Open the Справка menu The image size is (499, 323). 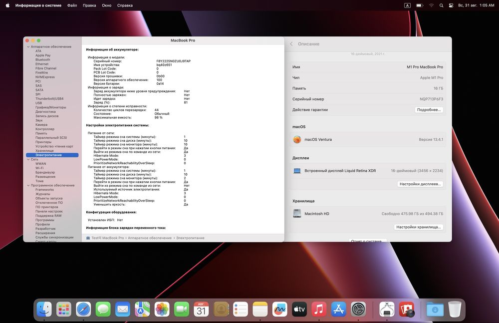(125, 5)
